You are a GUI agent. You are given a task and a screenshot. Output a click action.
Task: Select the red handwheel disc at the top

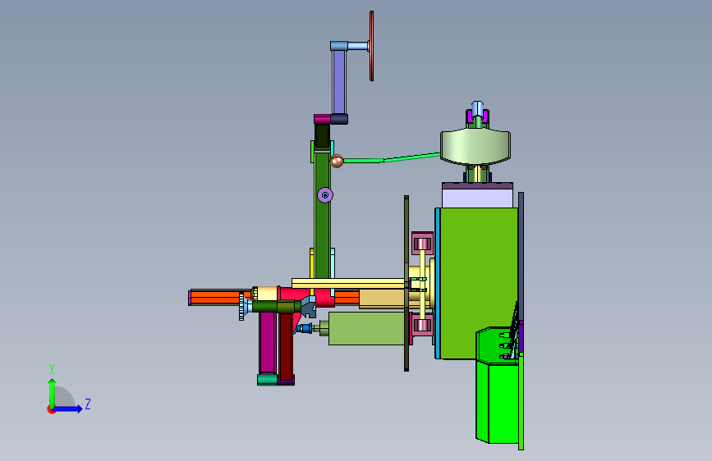tap(371, 46)
